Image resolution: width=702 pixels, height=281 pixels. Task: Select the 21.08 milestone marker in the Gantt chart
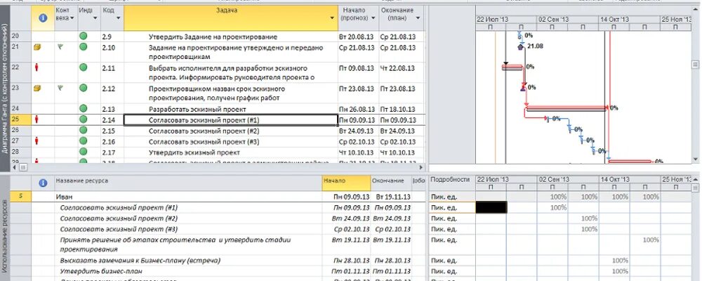click(x=520, y=46)
